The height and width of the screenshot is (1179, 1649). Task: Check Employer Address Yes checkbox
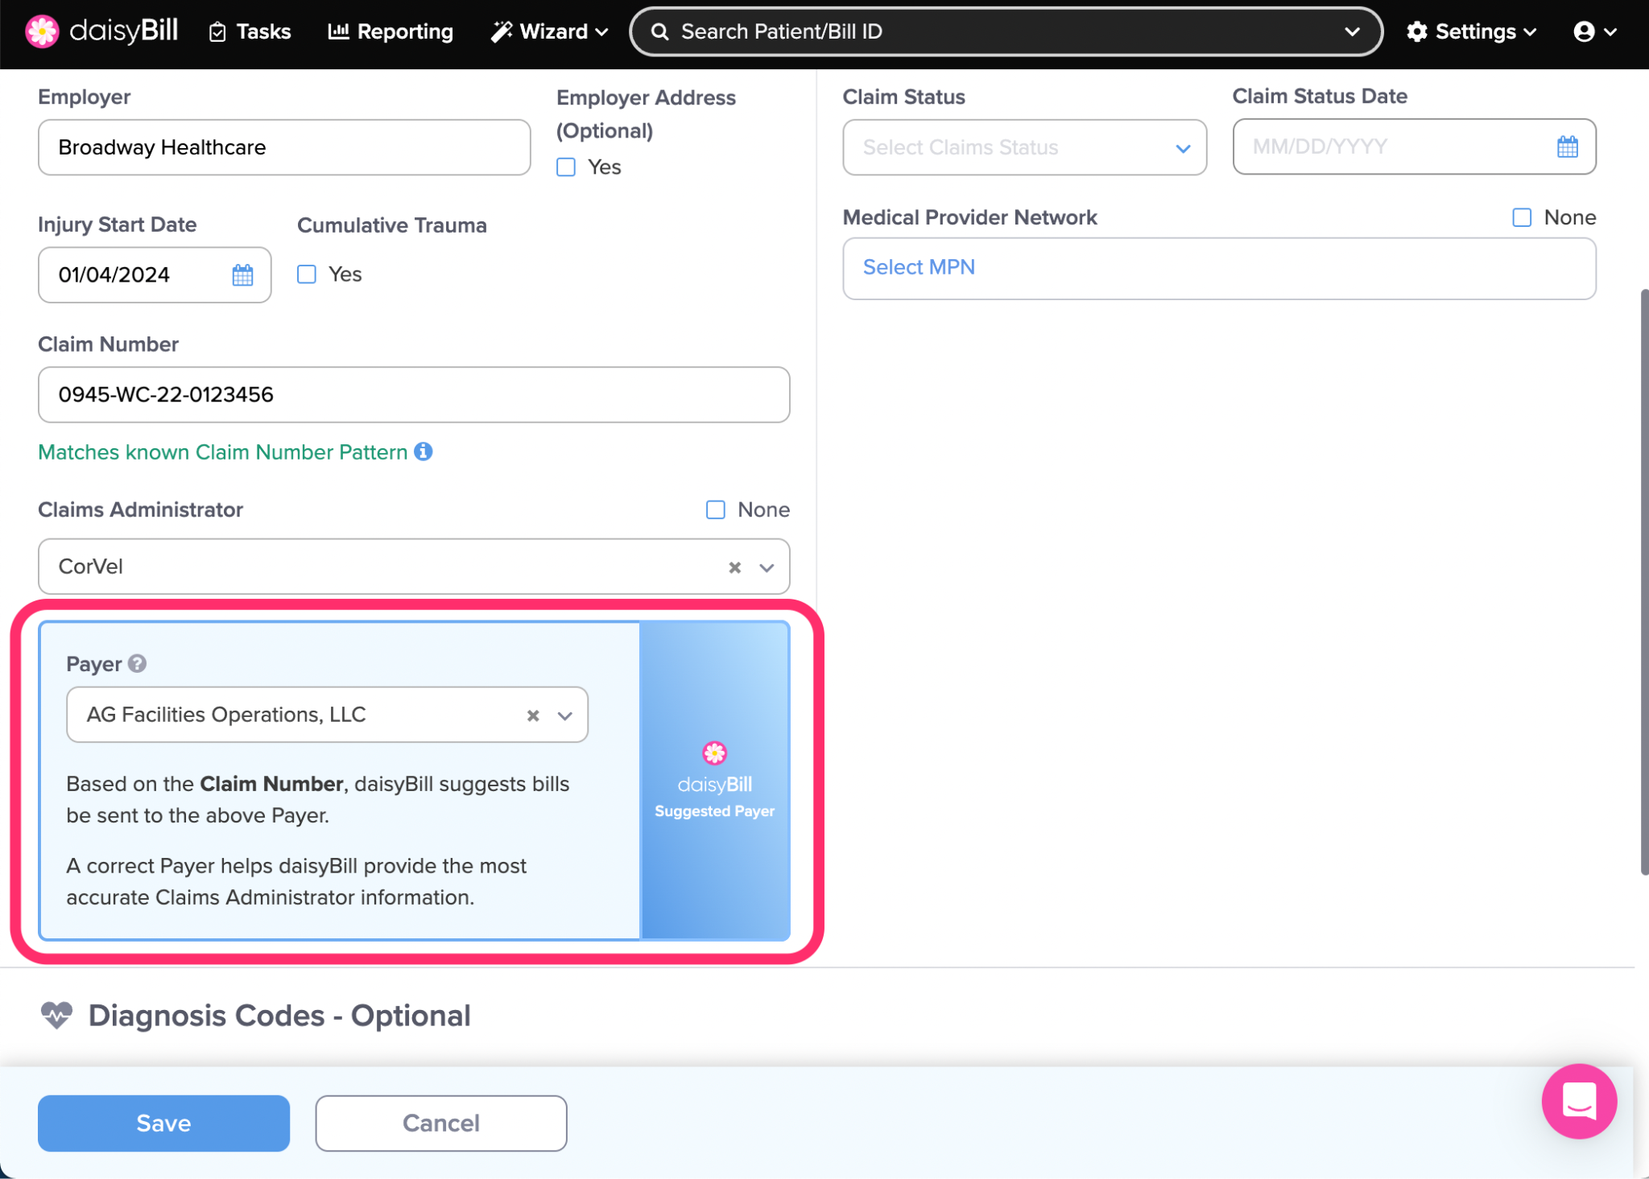566,167
